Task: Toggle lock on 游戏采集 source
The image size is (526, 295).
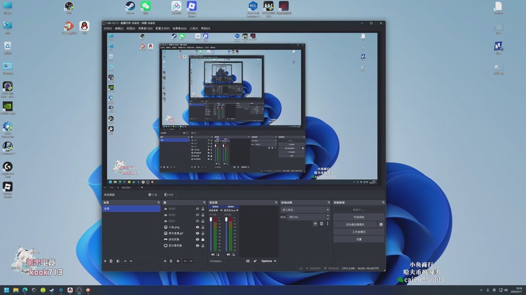Action: (x=203, y=239)
